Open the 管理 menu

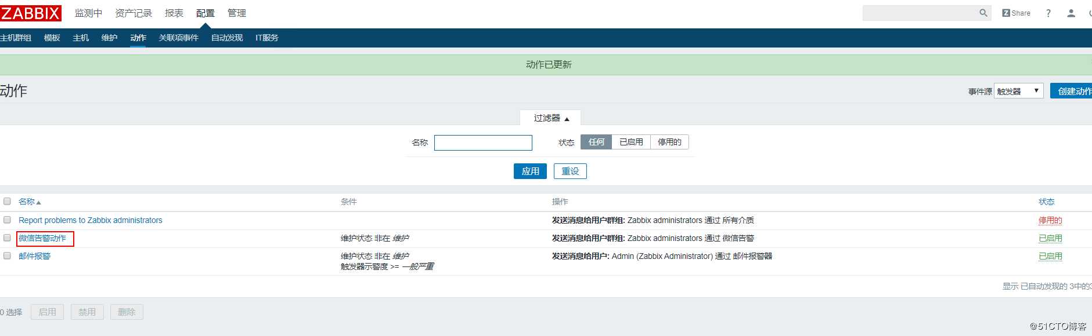point(237,13)
